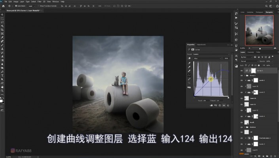Open the Window menu
279x158 pixels.
click(x=55, y=2)
